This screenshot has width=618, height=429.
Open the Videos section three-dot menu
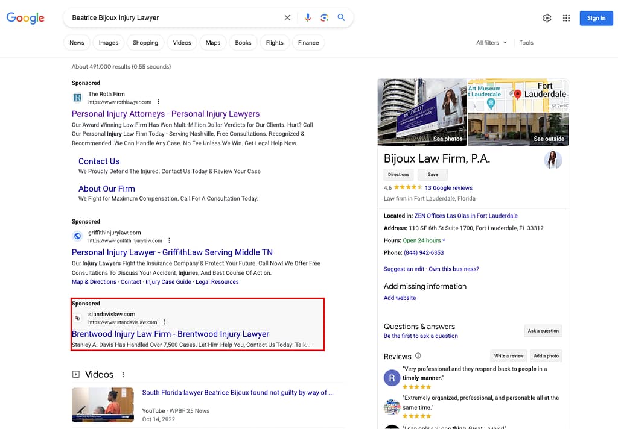123,375
